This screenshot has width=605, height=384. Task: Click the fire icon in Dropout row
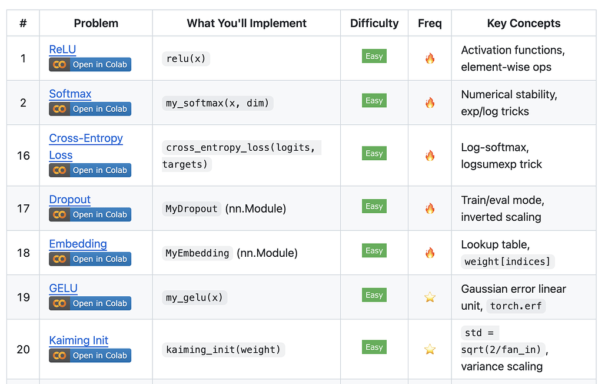[x=430, y=208]
